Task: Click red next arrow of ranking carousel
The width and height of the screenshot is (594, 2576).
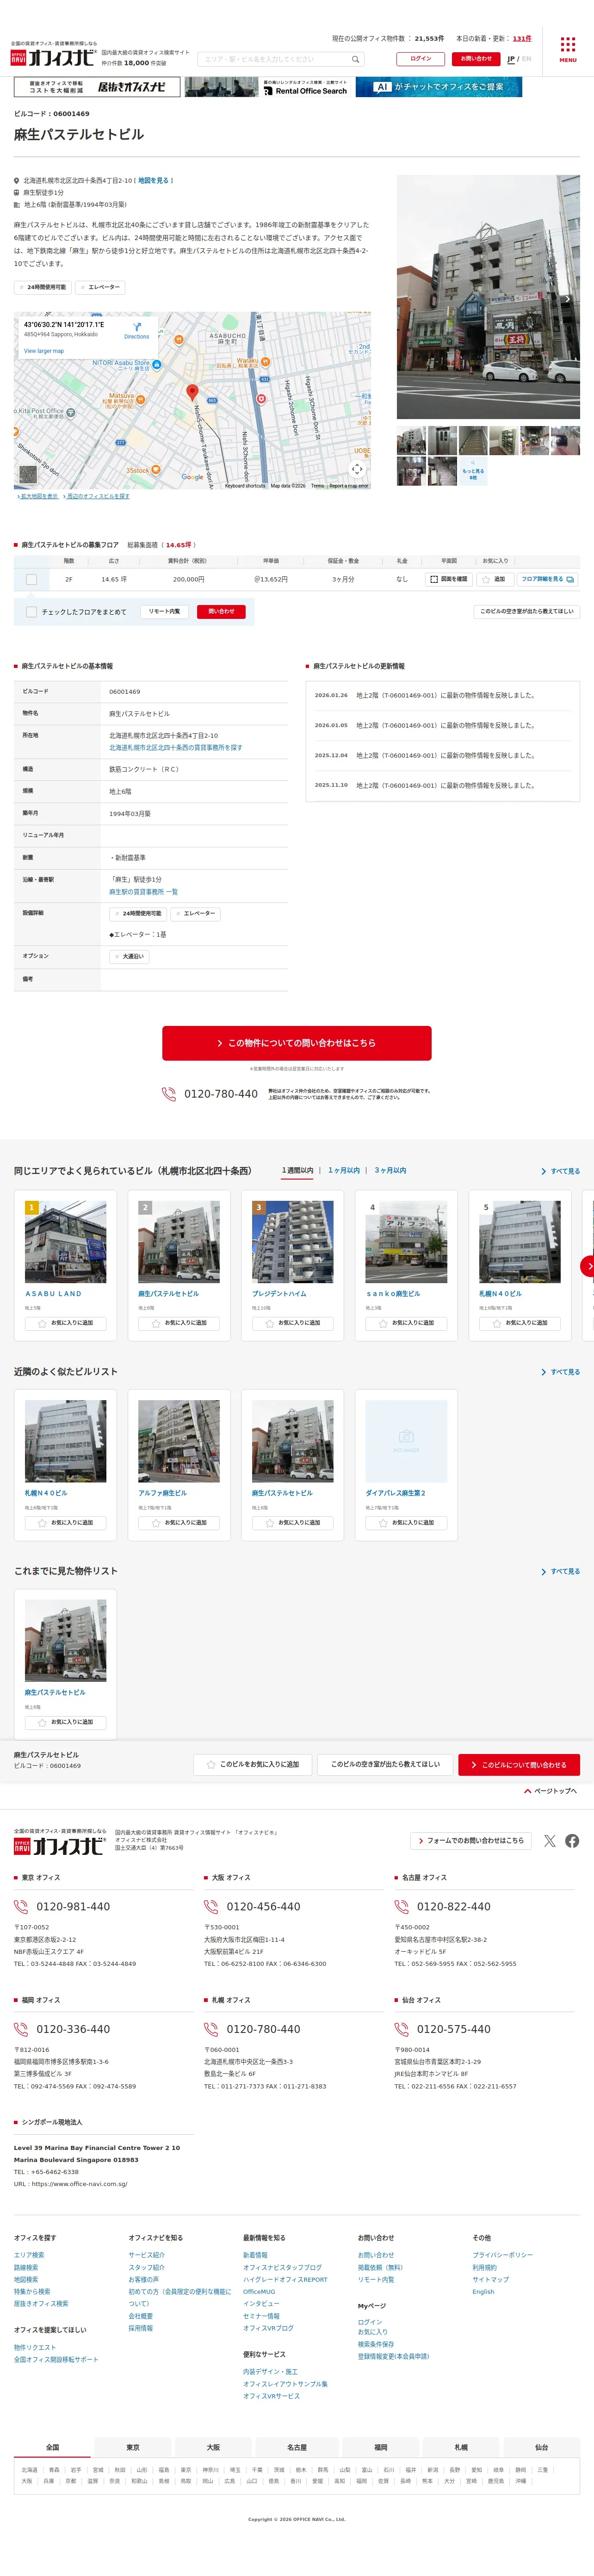Action: click(x=588, y=1266)
